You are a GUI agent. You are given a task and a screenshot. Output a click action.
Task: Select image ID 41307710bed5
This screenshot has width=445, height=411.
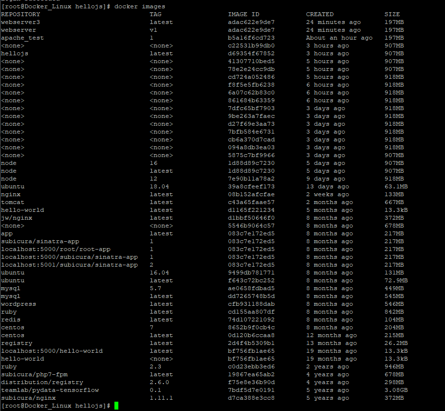[251, 61]
